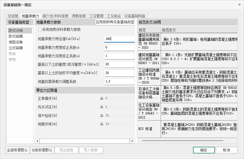Select the 地基承载力 tab
244x159 pixels.
point(30,16)
